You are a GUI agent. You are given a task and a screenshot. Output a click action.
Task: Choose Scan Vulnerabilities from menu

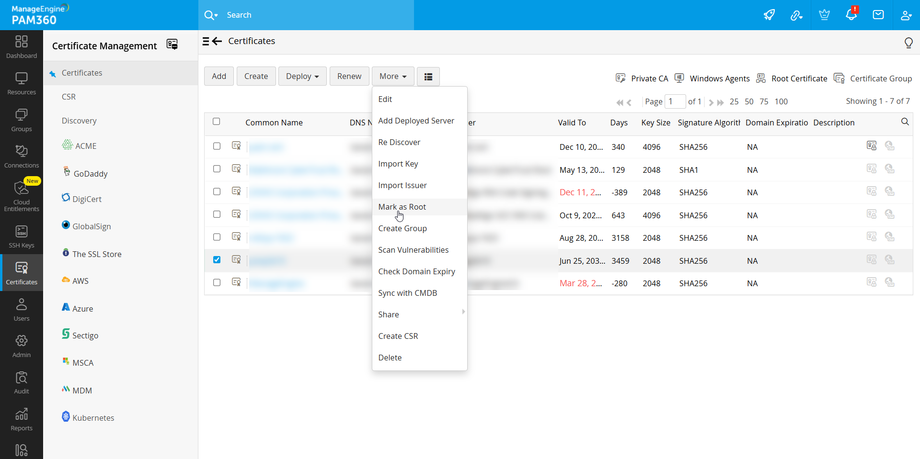click(413, 250)
